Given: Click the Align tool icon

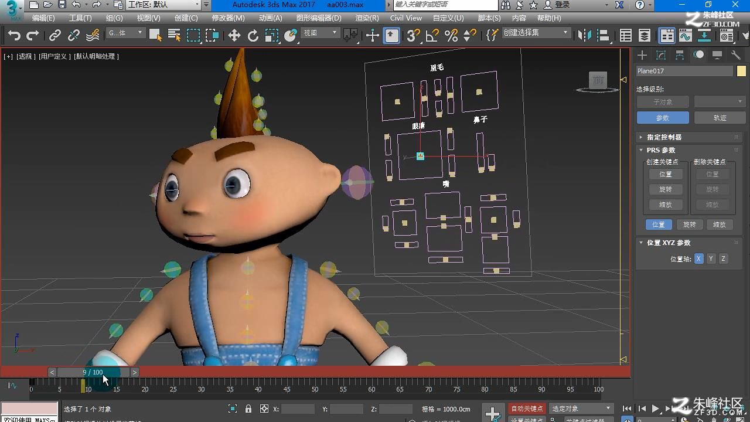Looking at the screenshot, I should pos(604,36).
